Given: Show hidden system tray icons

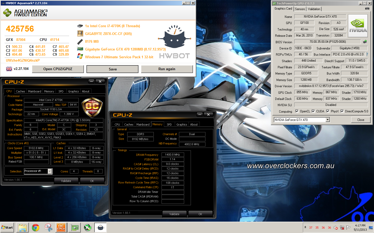Looking at the screenshot, I should (305, 227).
